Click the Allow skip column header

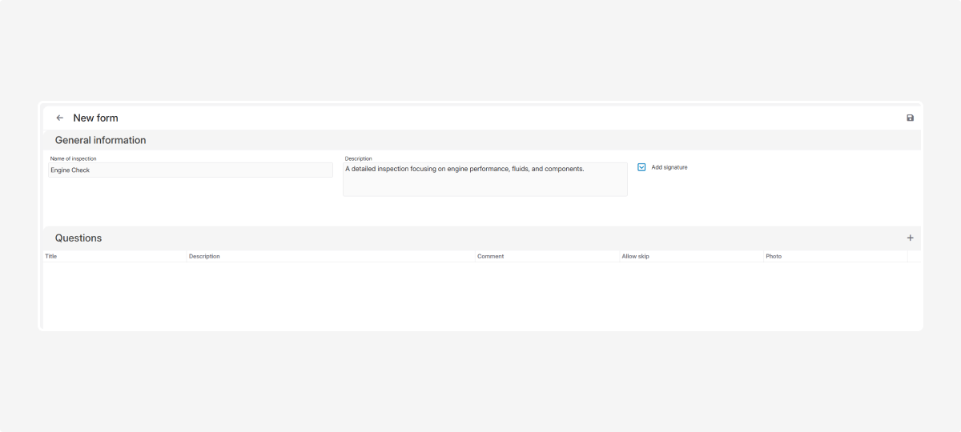pyautogui.click(x=635, y=256)
